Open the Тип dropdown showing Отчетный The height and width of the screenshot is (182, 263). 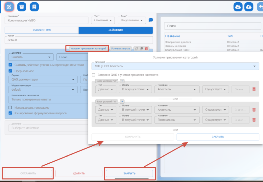pos(103,20)
